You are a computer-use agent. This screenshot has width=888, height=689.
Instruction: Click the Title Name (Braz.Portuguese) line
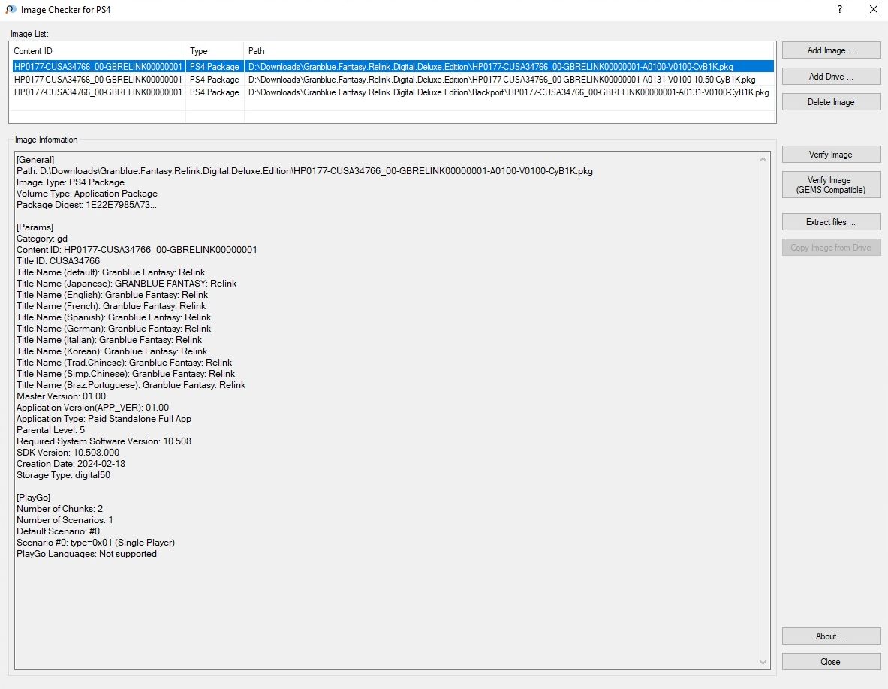click(131, 385)
